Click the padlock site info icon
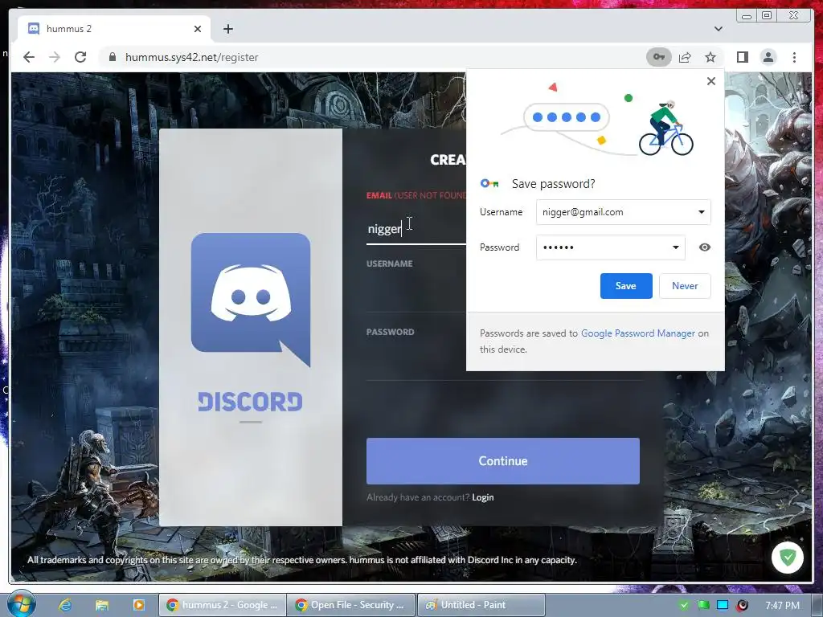The width and height of the screenshot is (823, 617). click(112, 57)
